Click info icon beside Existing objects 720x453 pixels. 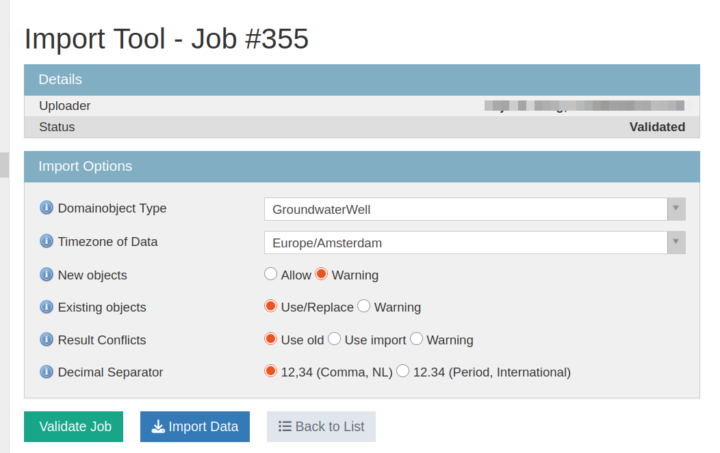47,307
